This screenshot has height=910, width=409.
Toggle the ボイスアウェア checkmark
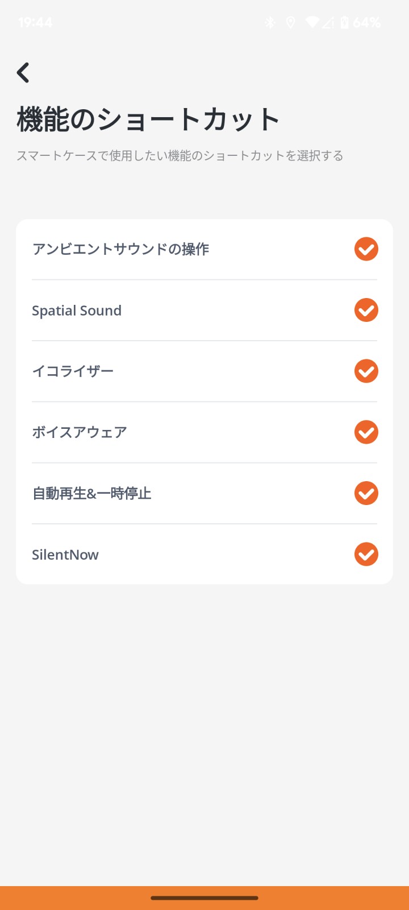[366, 432]
